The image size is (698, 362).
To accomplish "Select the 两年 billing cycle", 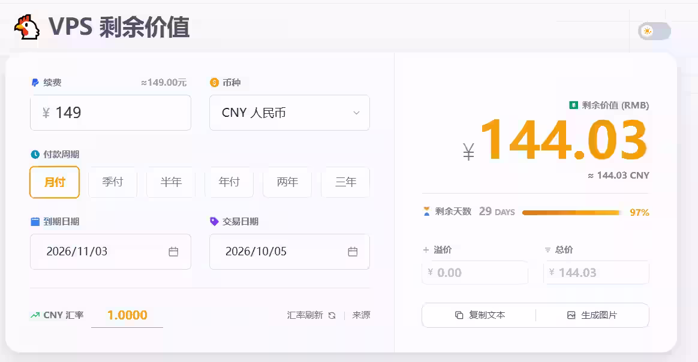I will click(288, 182).
